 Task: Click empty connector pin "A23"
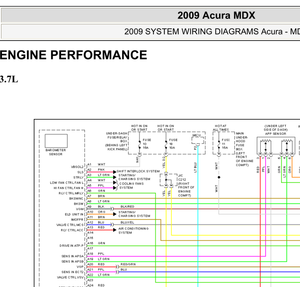click(90, 280)
